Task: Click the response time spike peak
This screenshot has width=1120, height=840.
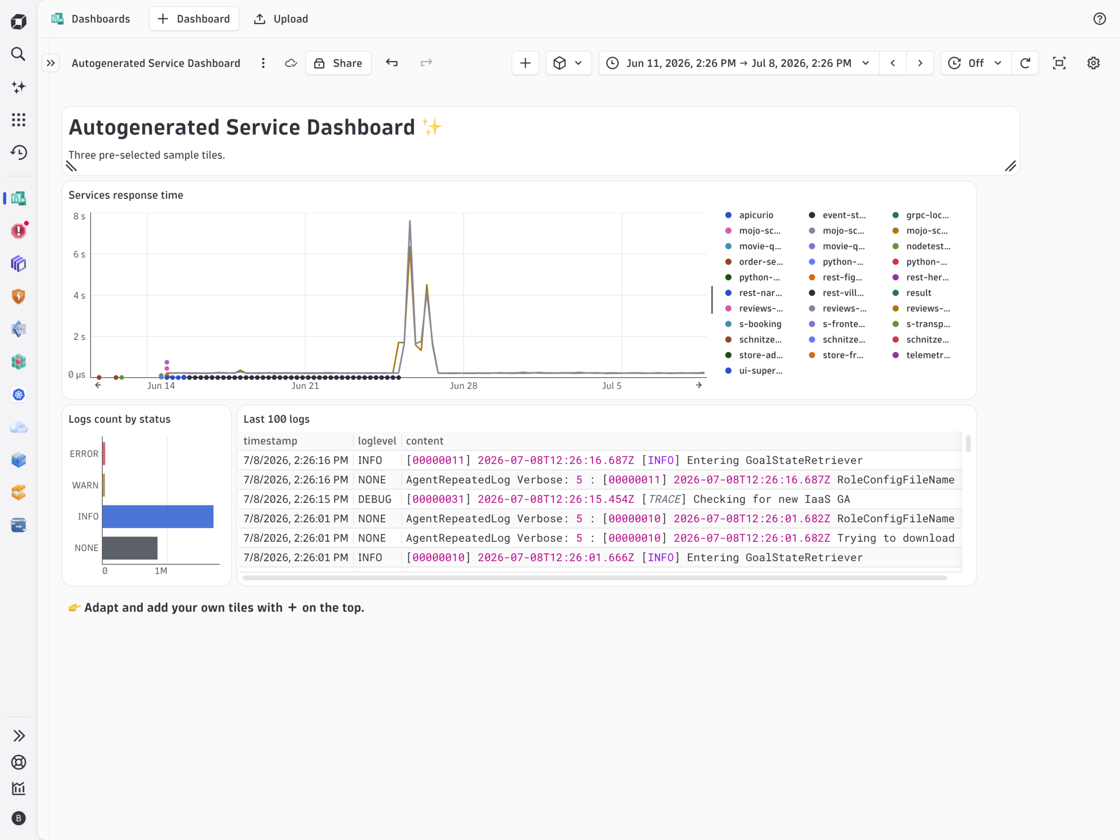Action: pyautogui.click(x=409, y=221)
